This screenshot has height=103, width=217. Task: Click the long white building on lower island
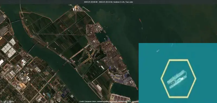tap(99, 87)
